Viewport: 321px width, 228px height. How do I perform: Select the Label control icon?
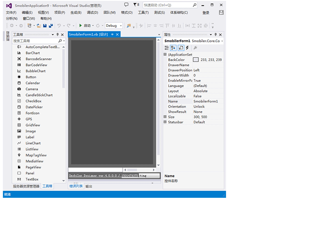click(x=19, y=137)
